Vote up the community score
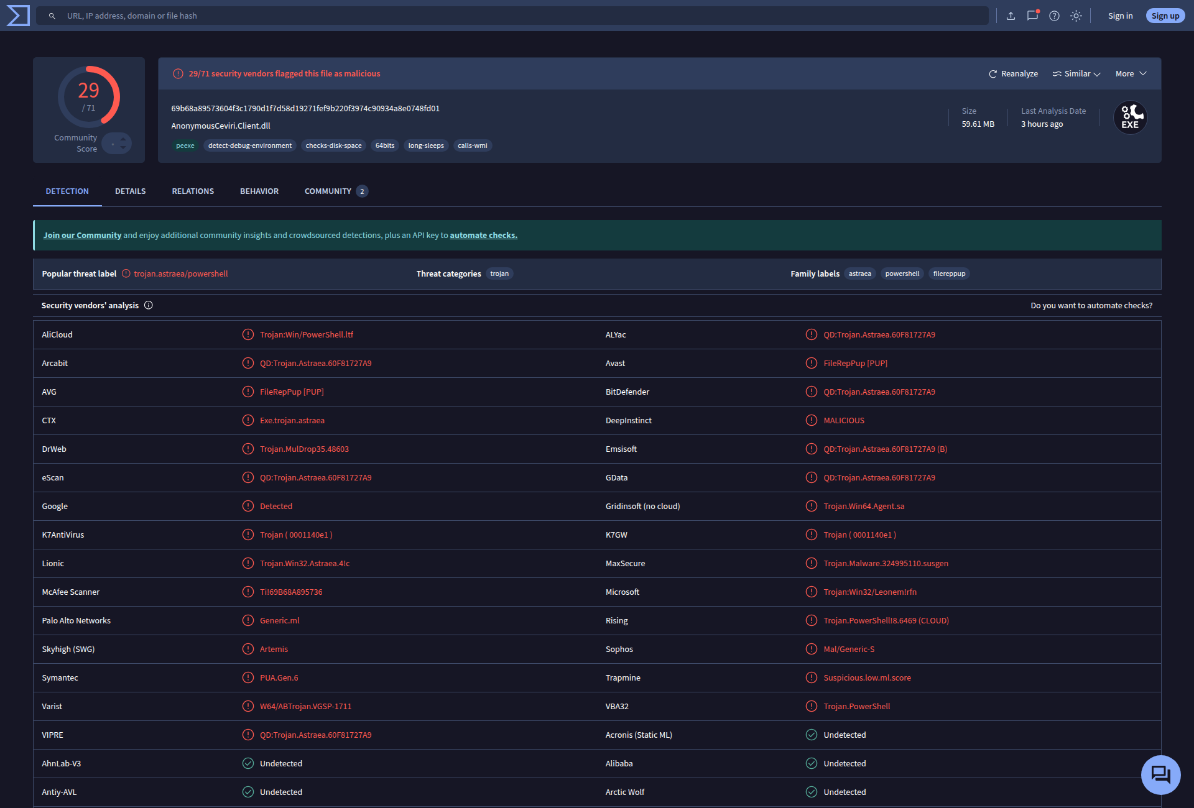The height and width of the screenshot is (808, 1194). click(x=123, y=139)
